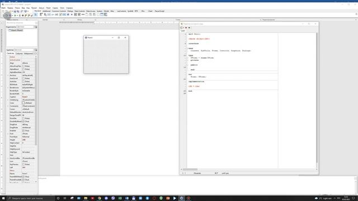Viewport: 358px width, 201px height.
Task: Expand the Font property
Action: click(x=8, y=134)
